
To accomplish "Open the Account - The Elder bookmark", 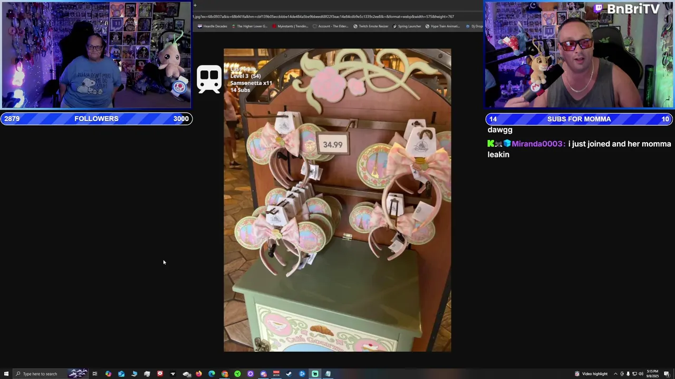I will click(x=331, y=26).
